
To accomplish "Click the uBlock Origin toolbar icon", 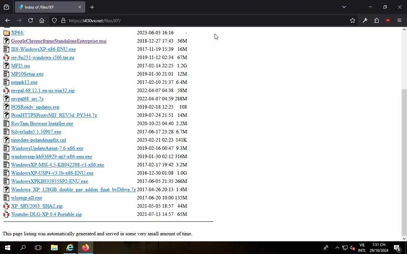I will tap(388, 21).
